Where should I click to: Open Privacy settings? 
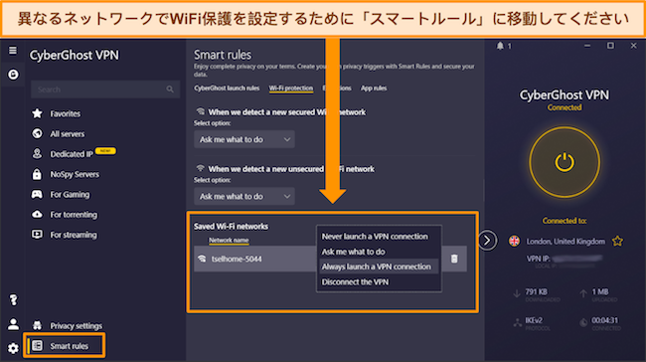(x=77, y=326)
